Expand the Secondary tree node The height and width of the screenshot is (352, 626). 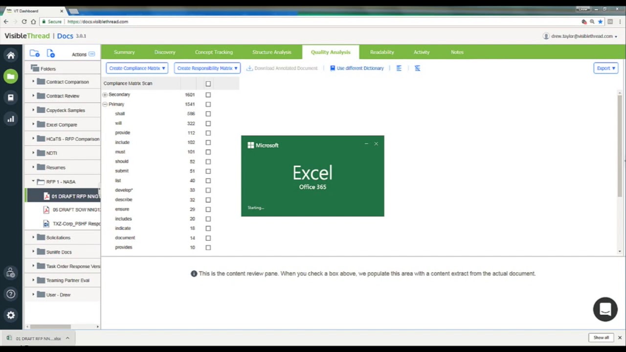[105, 95]
